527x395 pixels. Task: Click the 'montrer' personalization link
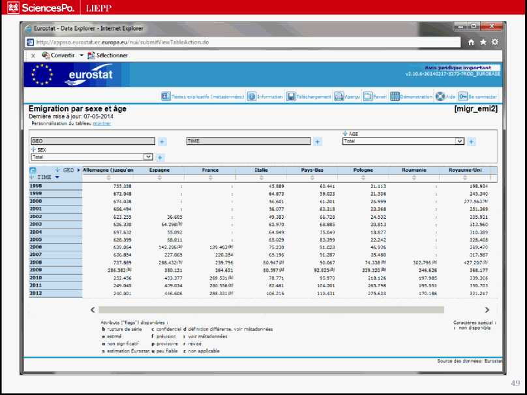[102, 123]
